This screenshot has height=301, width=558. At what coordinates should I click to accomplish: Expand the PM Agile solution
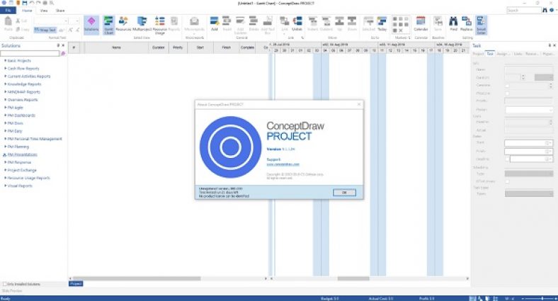6,108
